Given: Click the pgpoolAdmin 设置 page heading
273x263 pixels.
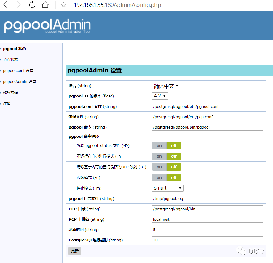Looking at the screenshot, I should click(95, 70).
